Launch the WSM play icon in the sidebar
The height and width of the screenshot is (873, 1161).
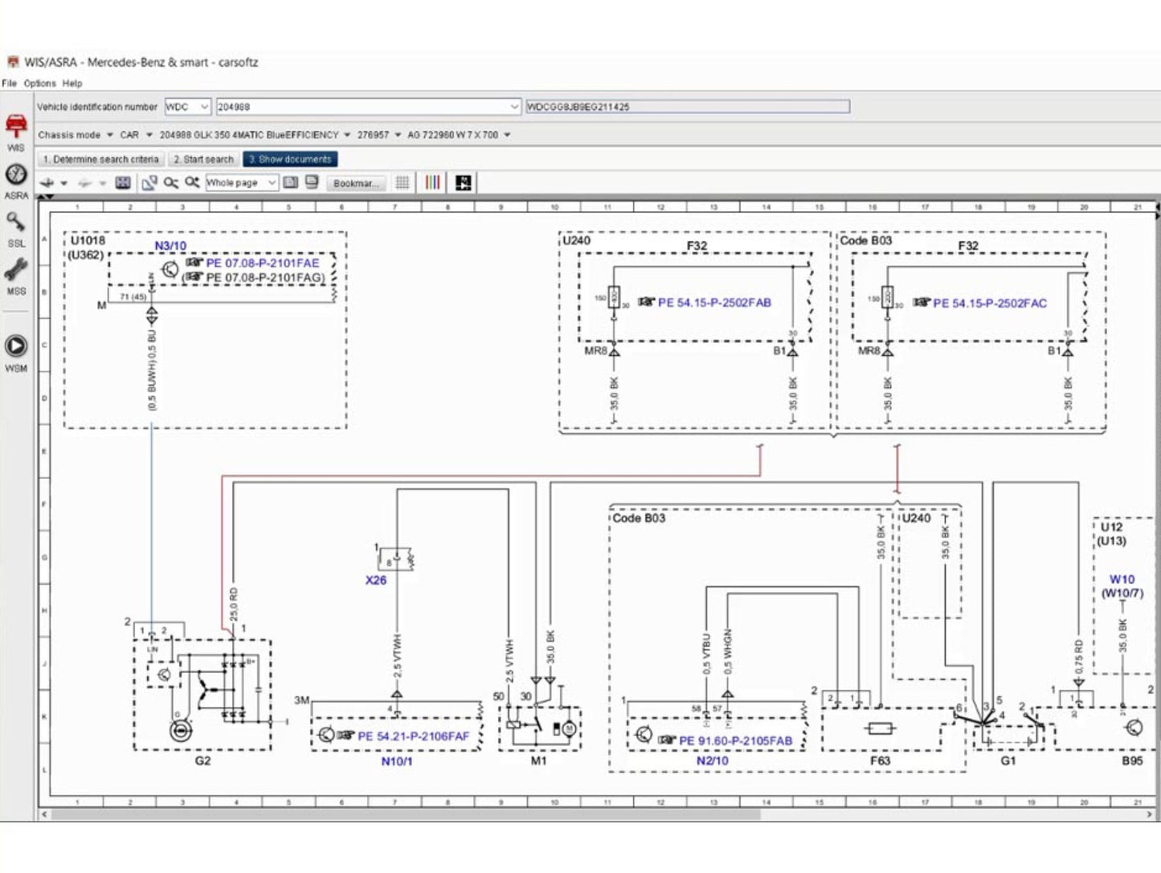[x=16, y=347]
